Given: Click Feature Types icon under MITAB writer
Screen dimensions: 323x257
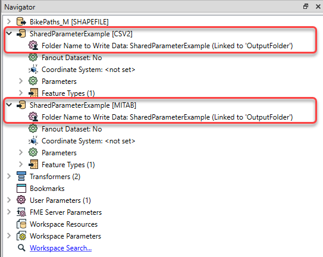Looking at the screenshot, I should coord(33,164).
